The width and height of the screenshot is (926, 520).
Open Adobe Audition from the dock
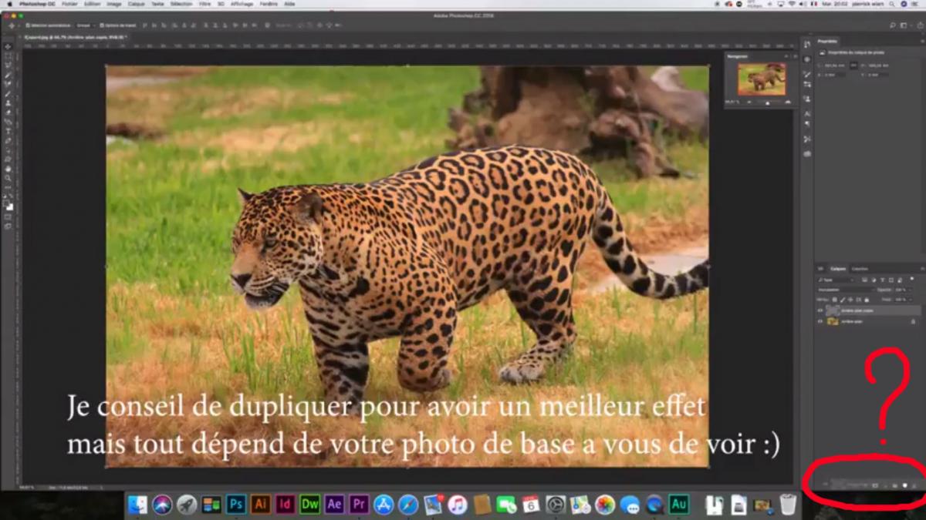click(679, 505)
